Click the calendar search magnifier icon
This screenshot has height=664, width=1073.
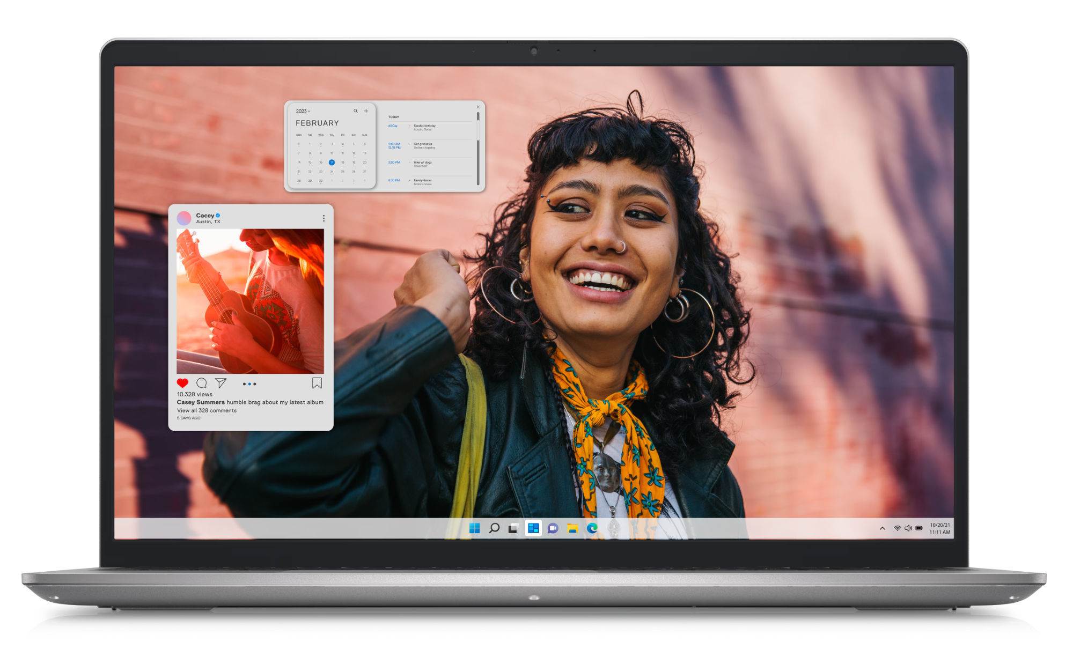(x=355, y=111)
